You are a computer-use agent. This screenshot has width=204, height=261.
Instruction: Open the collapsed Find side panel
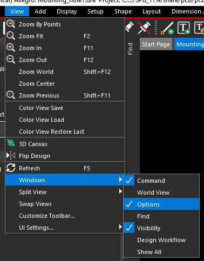click(130, 49)
